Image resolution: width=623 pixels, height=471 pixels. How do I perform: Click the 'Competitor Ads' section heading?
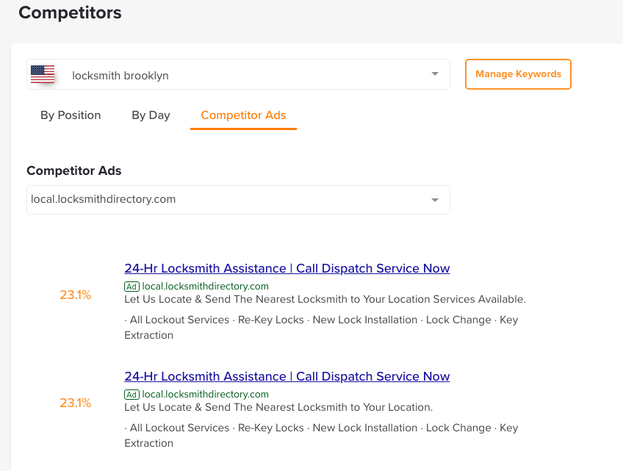(74, 170)
